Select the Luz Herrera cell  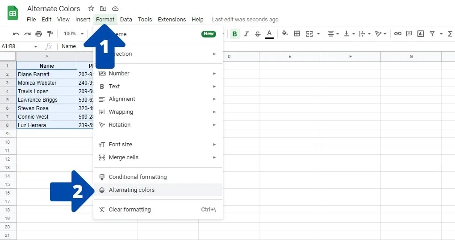click(x=47, y=125)
